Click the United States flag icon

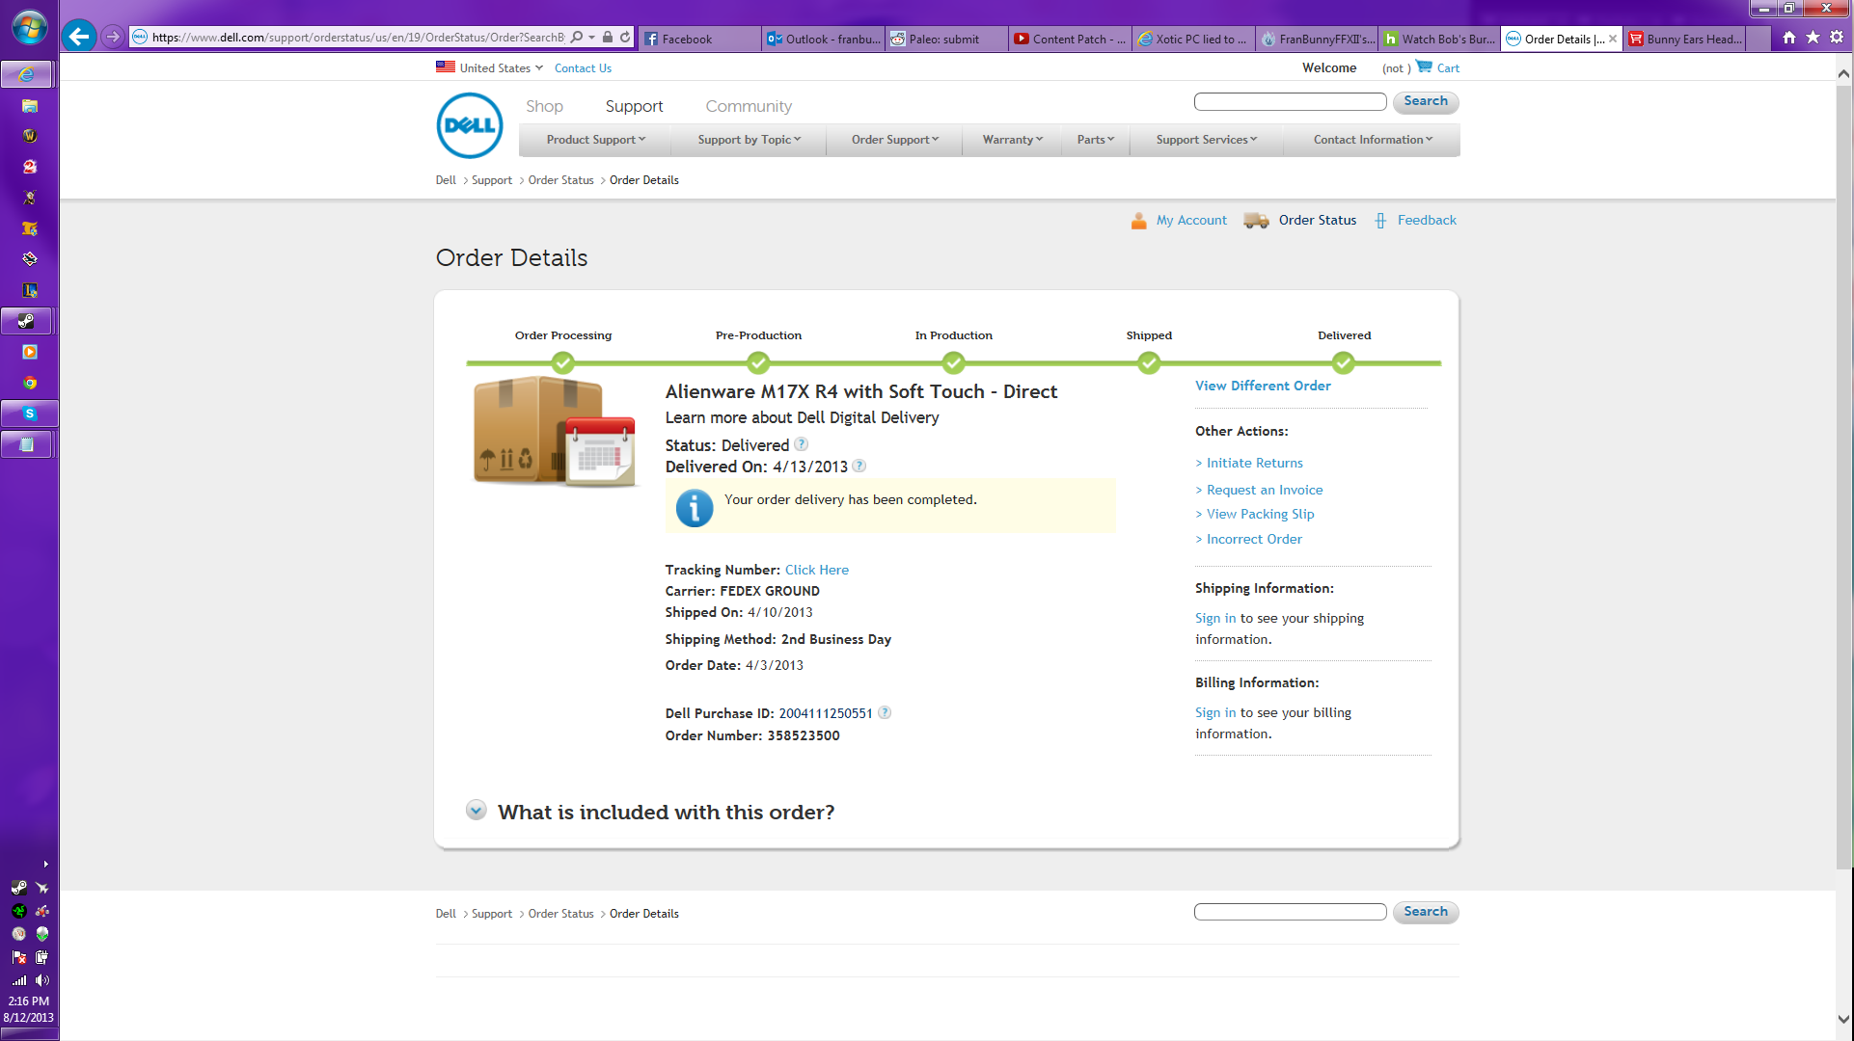click(445, 67)
